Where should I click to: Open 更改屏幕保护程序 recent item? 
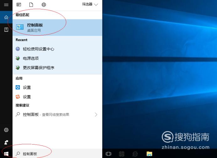[57, 68]
